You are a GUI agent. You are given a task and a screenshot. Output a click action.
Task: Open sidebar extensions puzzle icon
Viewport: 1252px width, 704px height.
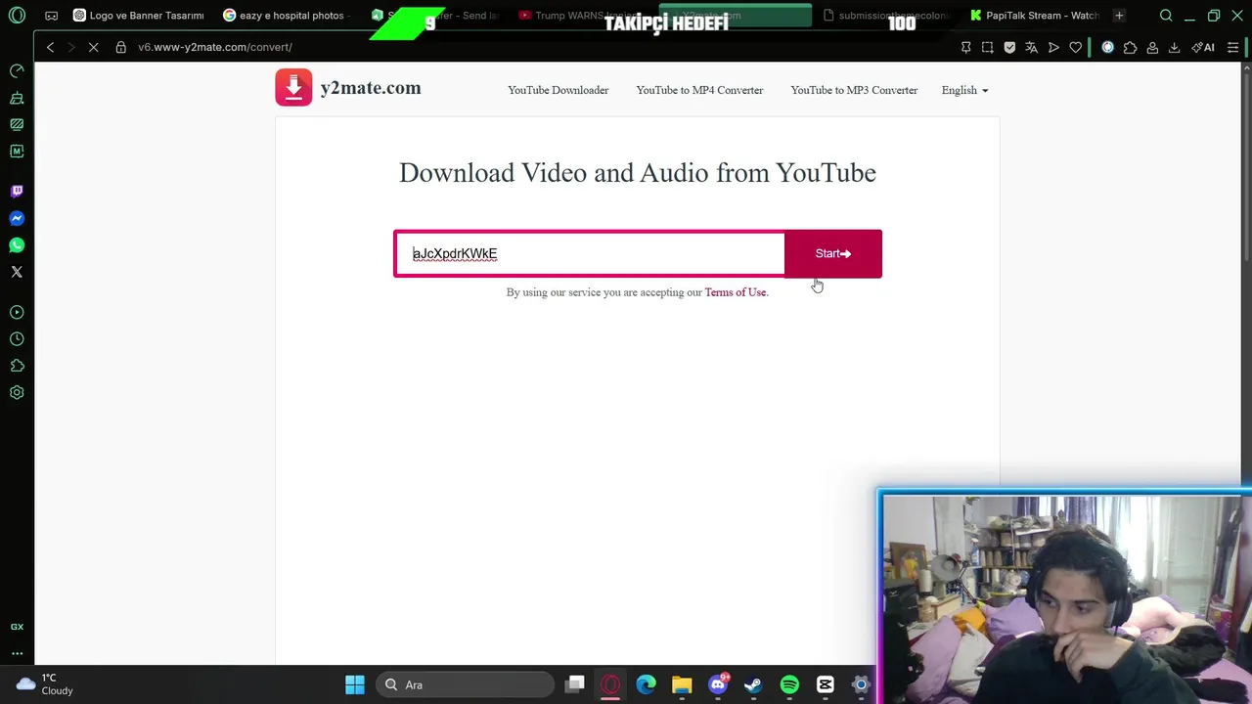point(17,366)
